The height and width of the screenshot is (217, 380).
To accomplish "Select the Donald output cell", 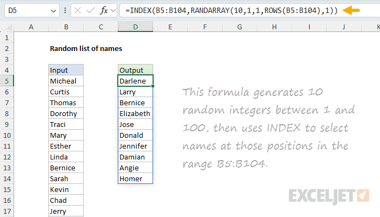I will (x=136, y=136).
